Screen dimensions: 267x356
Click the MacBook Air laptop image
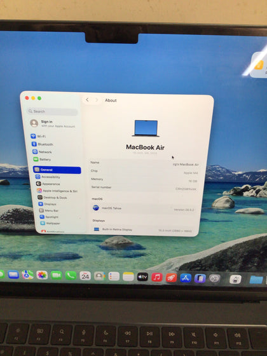tap(146, 128)
